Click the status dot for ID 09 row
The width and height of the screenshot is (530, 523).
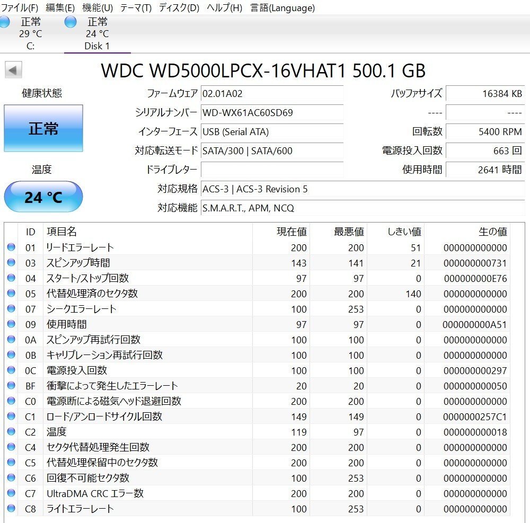click(11, 324)
